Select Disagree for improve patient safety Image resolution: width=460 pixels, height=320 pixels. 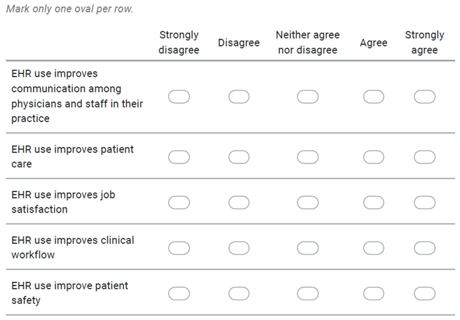pyautogui.click(x=239, y=293)
